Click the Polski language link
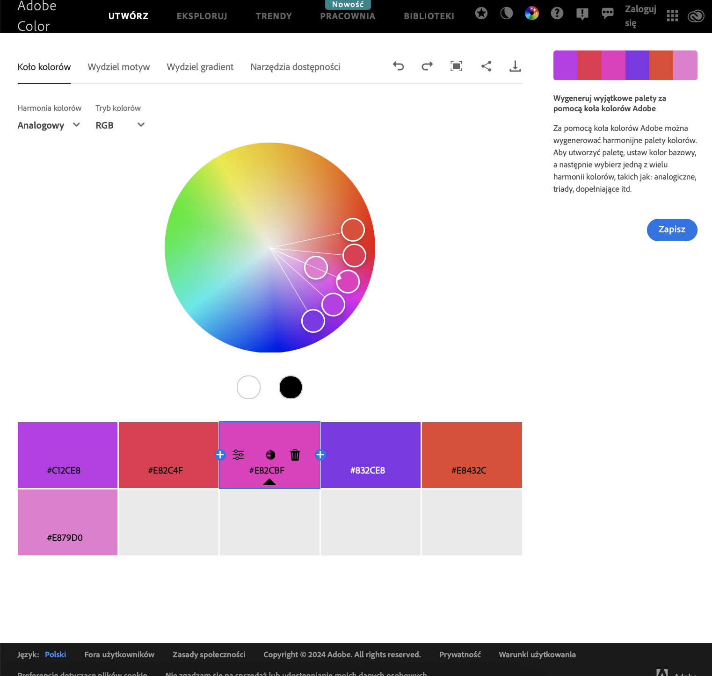 pos(55,654)
